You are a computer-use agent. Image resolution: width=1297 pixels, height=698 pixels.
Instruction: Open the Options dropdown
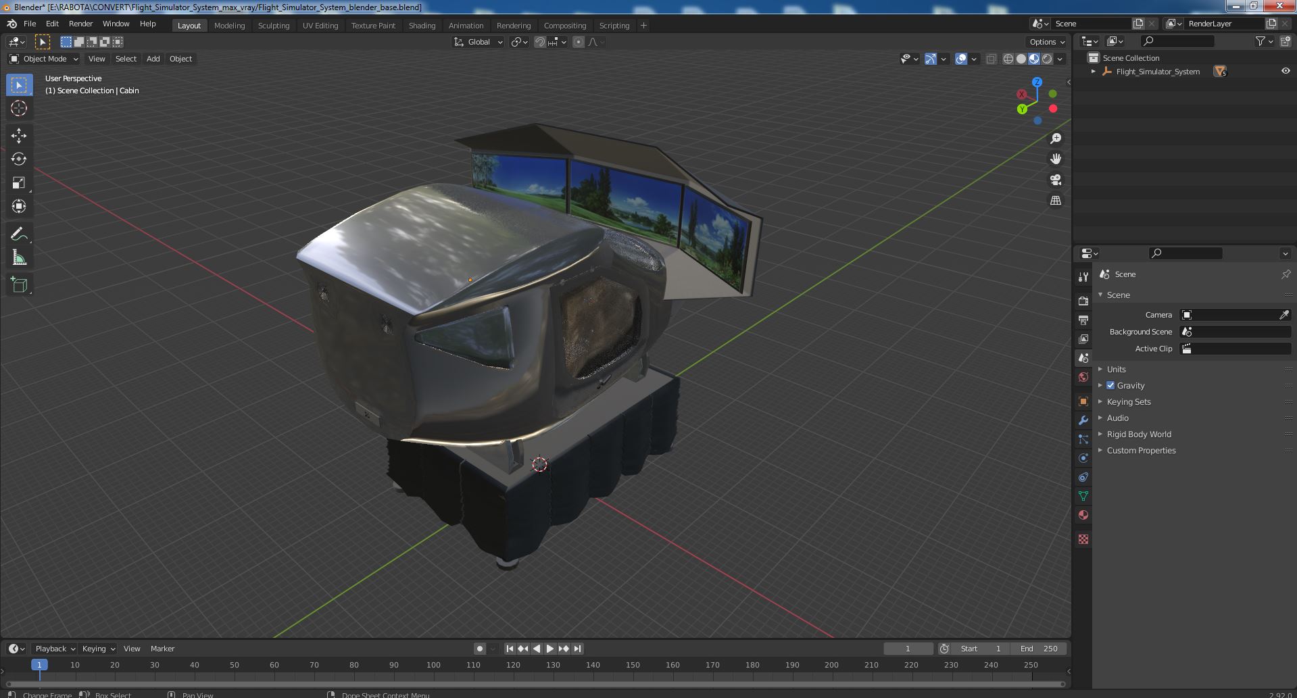1047,42
